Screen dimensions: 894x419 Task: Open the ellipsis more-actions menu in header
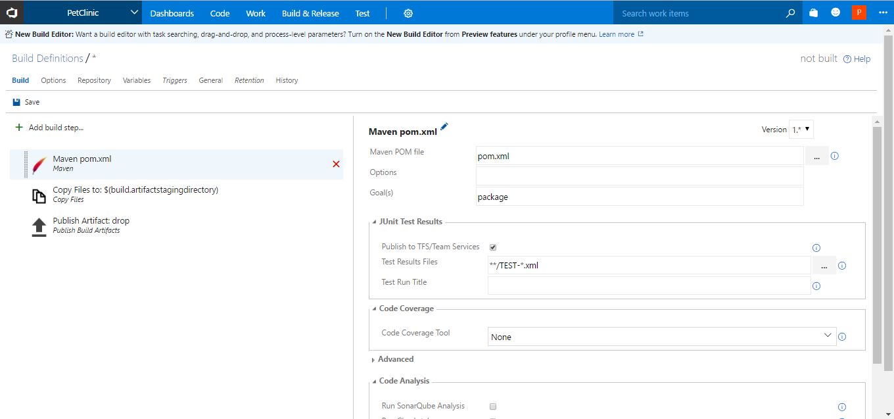(883, 12)
